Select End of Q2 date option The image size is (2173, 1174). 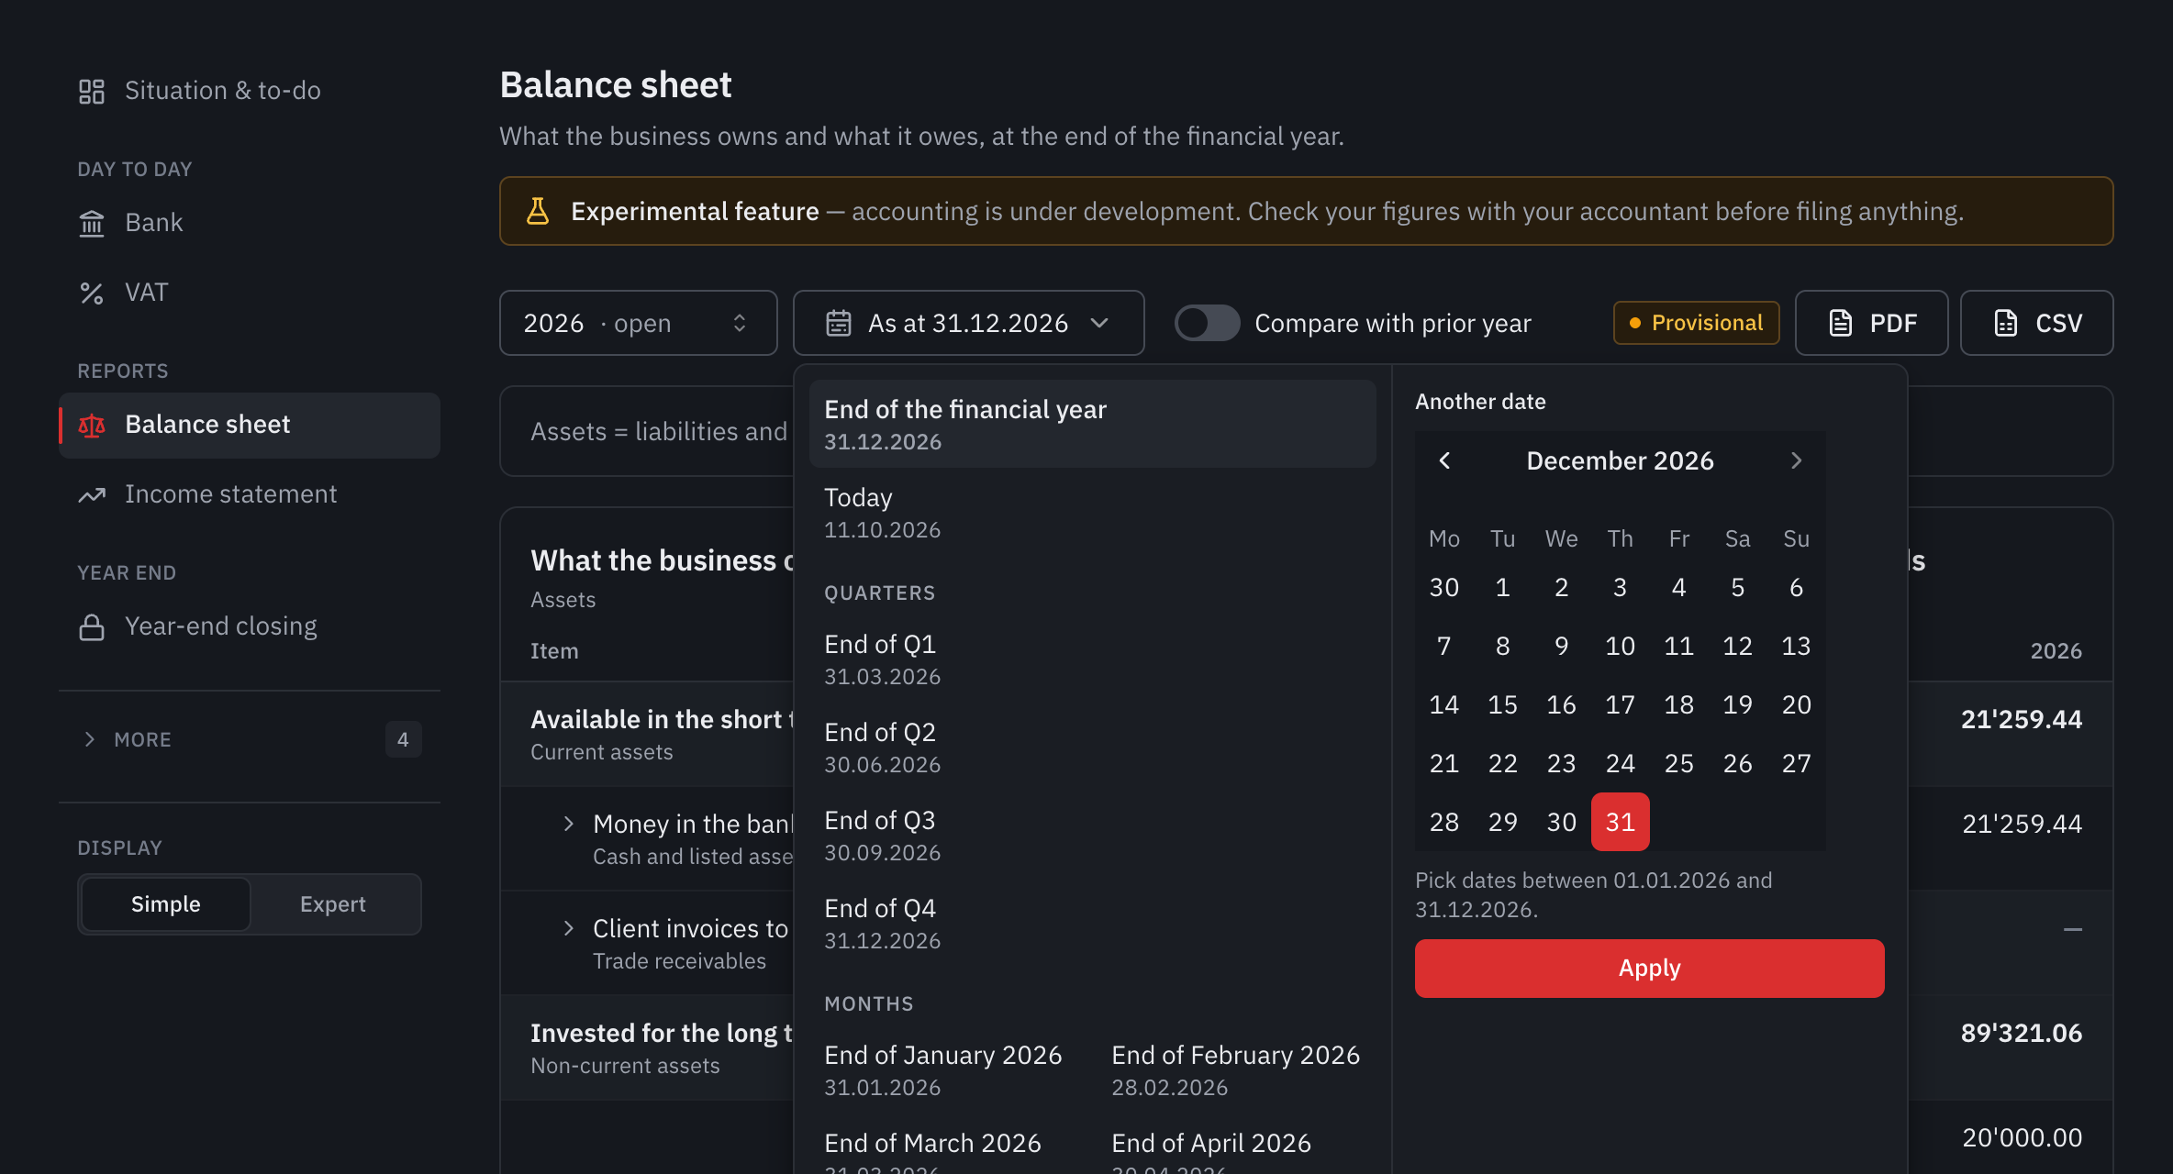[x=1092, y=748]
